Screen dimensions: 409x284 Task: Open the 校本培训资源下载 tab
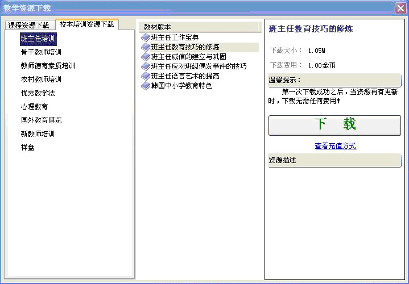[86, 24]
